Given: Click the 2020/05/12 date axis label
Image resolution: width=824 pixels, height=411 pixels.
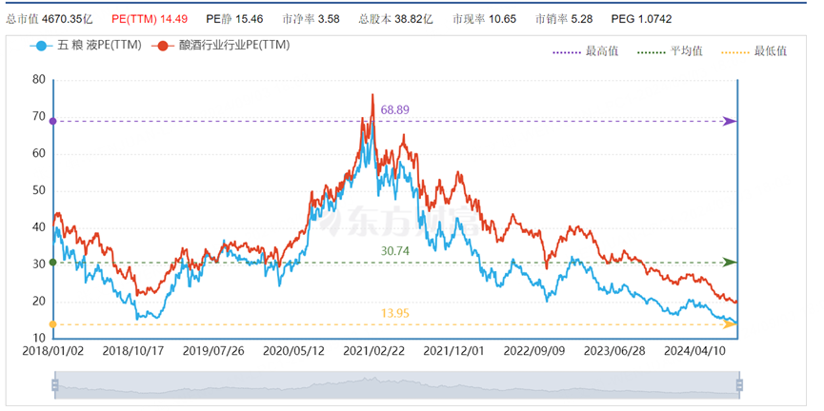Looking at the screenshot, I should 293,352.
